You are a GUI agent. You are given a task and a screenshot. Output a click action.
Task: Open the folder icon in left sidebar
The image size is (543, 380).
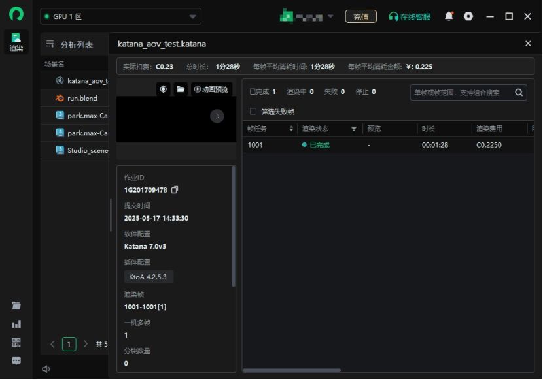(16, 306)
